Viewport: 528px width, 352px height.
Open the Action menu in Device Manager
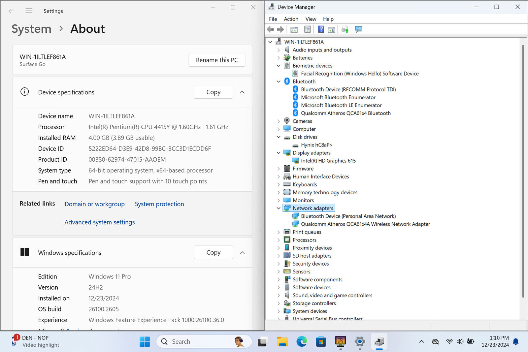point(291,19)
